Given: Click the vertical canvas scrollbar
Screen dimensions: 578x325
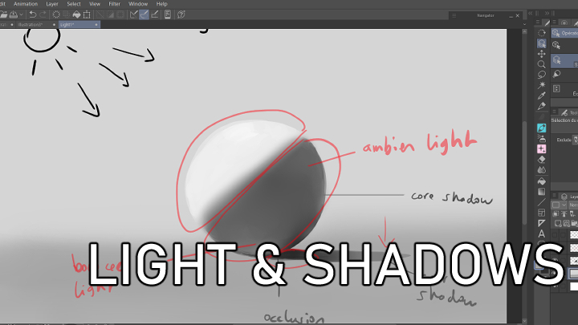Looking at the screenshot, I should (x=524, y=173).
